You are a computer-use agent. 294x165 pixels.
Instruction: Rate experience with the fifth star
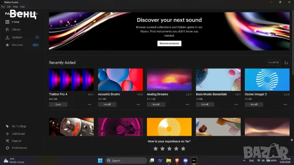click(183, 148)
